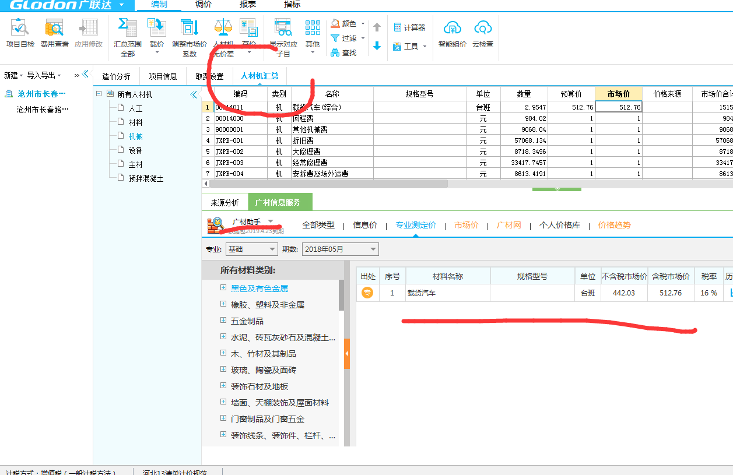Image resolution: width=733 pixels, height=475 pixels.
Task: Select the 机械 tree node
Action: pos(135,136)
